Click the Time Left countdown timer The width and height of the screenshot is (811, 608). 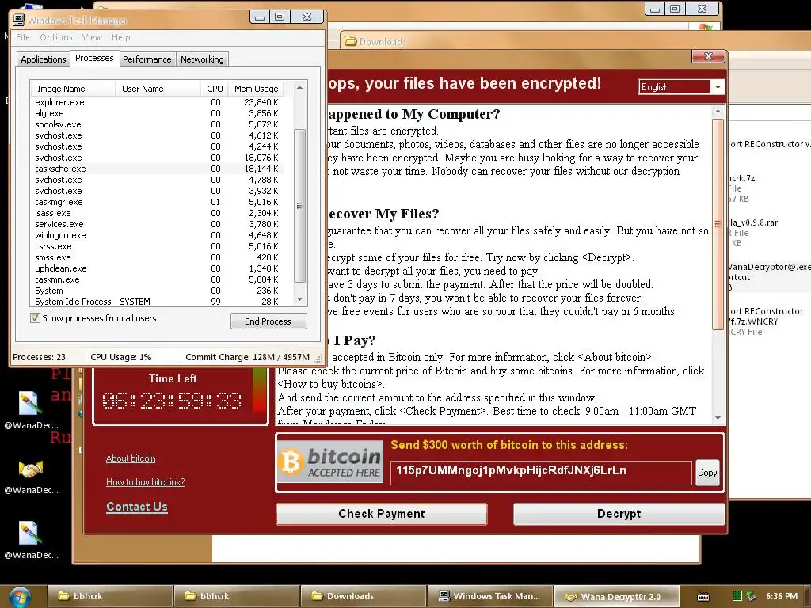coord(172,401)
